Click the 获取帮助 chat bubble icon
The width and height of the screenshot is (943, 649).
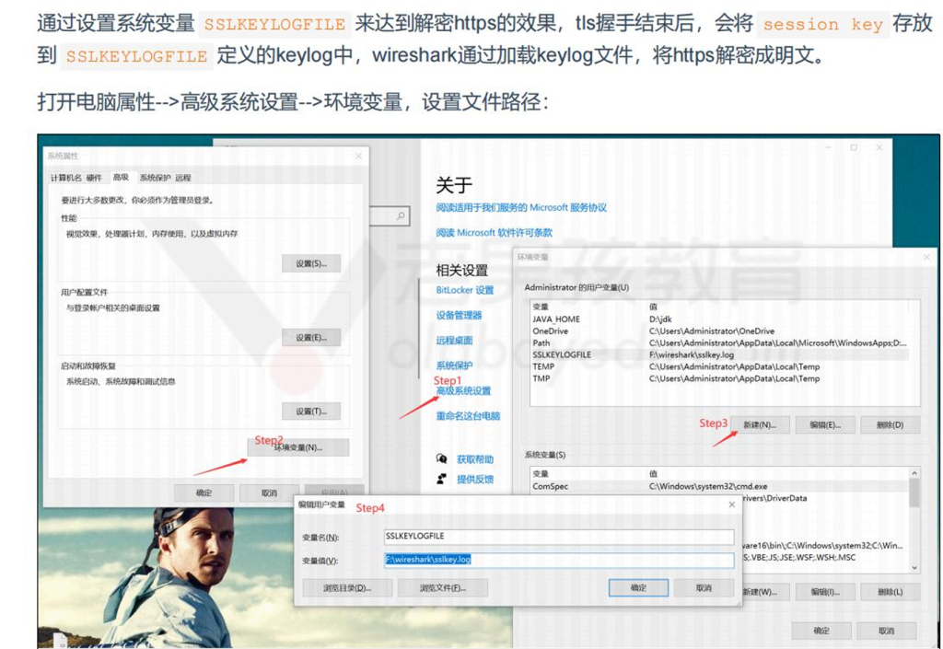pos(442,458)
